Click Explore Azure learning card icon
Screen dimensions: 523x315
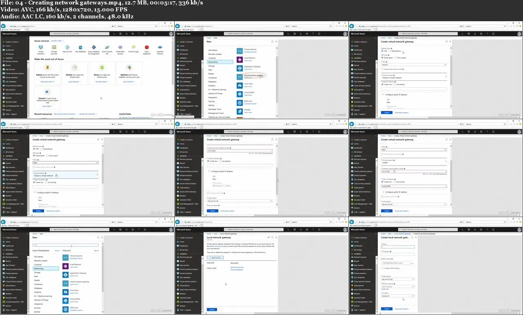pos(48,68)
